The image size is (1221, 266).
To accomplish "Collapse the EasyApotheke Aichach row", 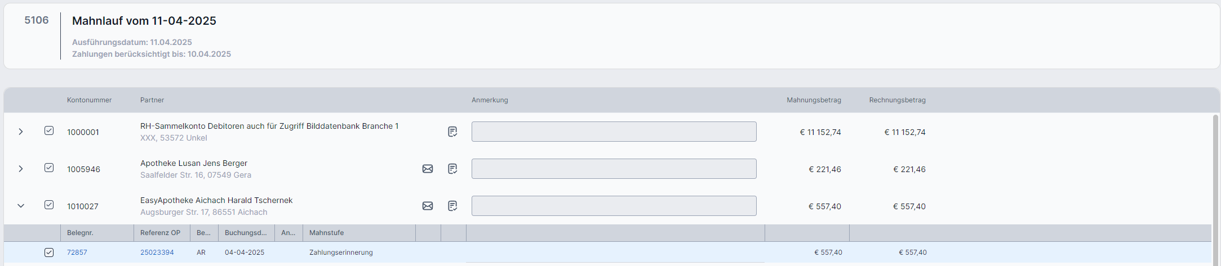I will (x=21, y=206).
